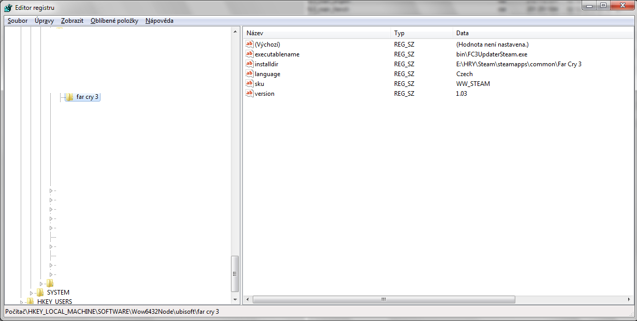
Task: Select the version value's ab icon
Action: pos(249,93)
